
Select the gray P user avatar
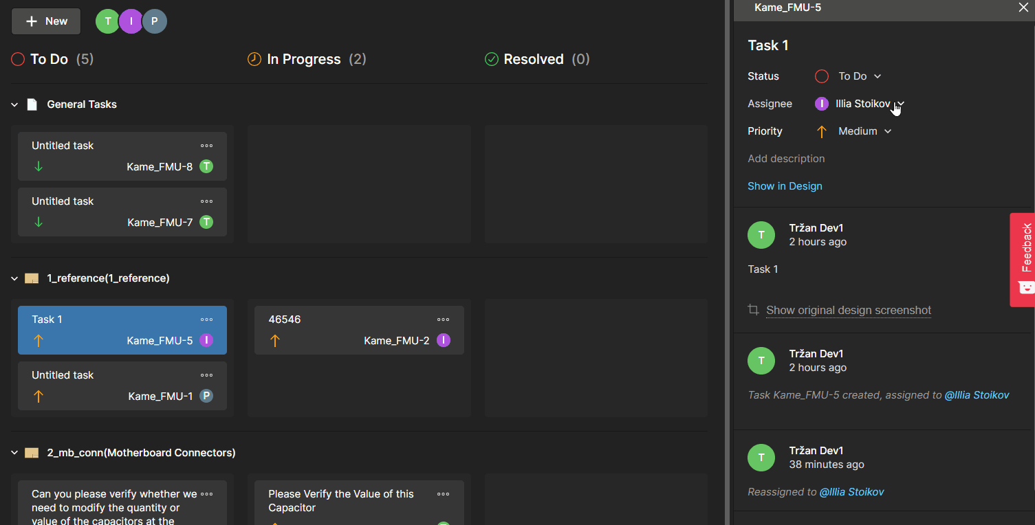point(155,21)
